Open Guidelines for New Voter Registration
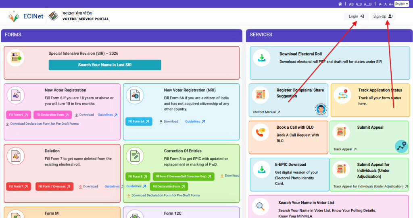The image size is (413, 218). tap(107, 115)
